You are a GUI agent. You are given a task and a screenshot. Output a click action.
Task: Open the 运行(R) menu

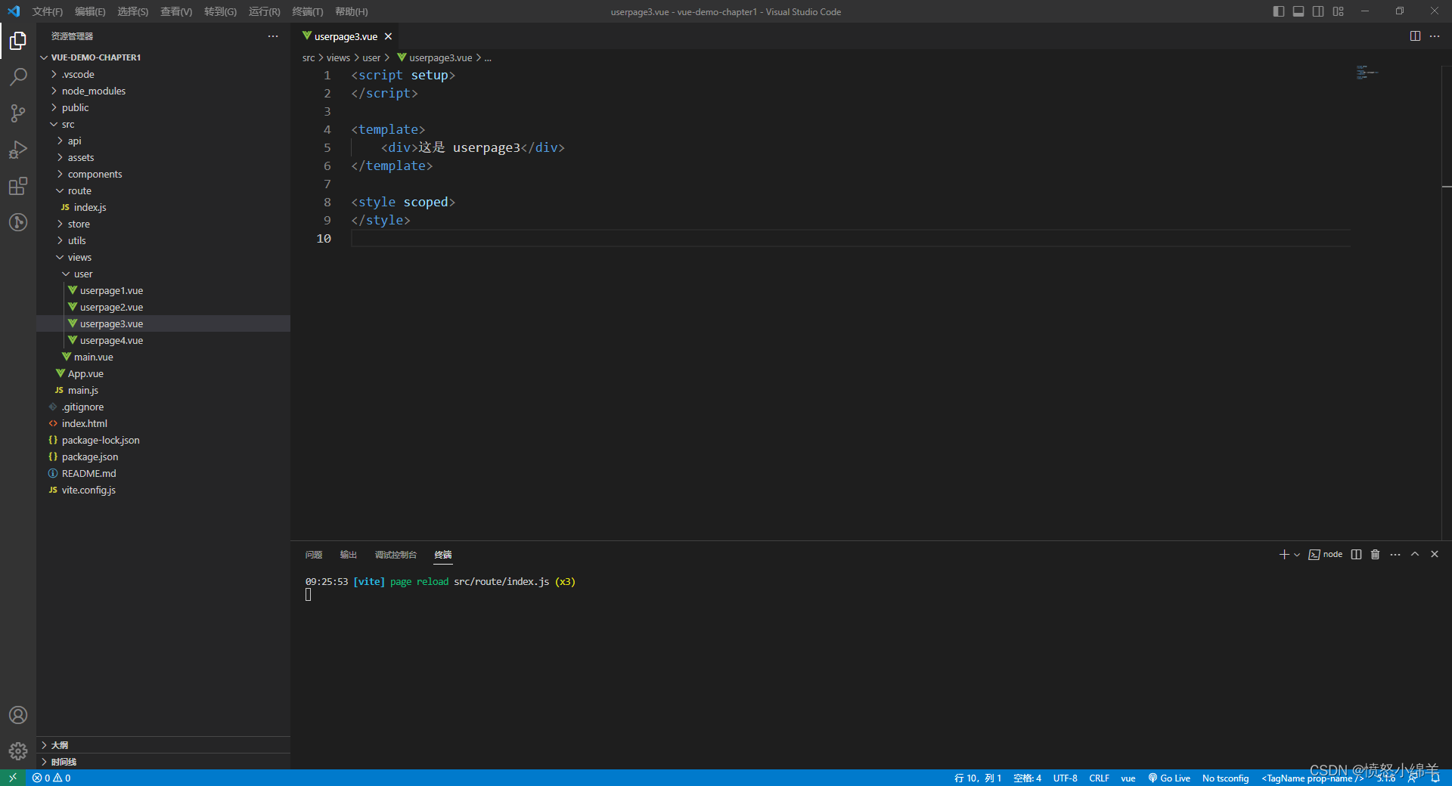pyautogui.click(x=265, y=11)
